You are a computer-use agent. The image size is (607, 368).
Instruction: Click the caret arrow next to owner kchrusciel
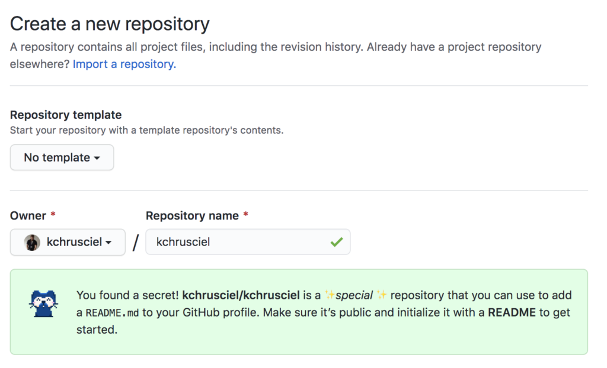click(109, 243)
